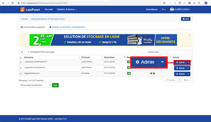Click the Showing 1 to 3 of 3 entries text

31,81
